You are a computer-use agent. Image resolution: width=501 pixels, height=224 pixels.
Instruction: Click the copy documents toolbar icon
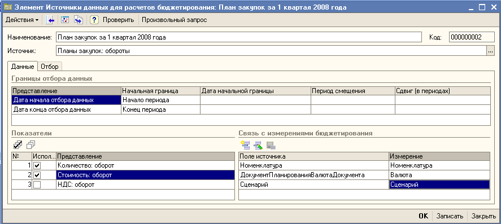(x=79, y=20)
